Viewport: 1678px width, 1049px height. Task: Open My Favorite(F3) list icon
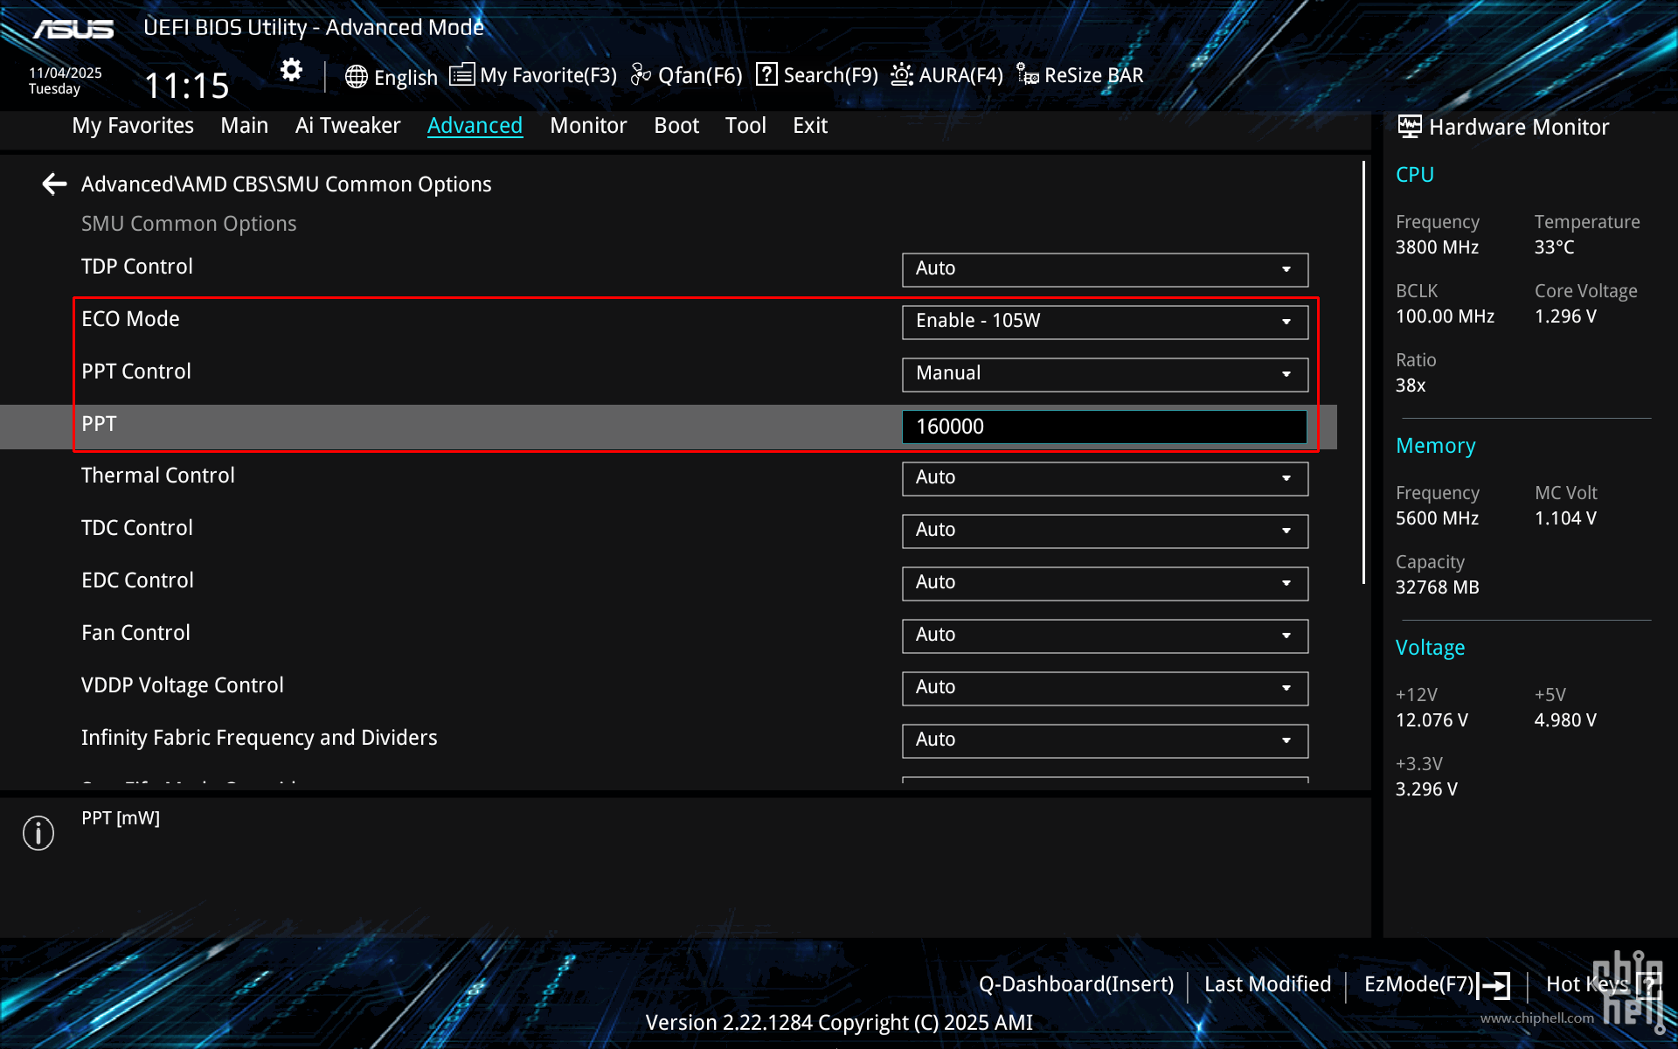coord(461,75)
